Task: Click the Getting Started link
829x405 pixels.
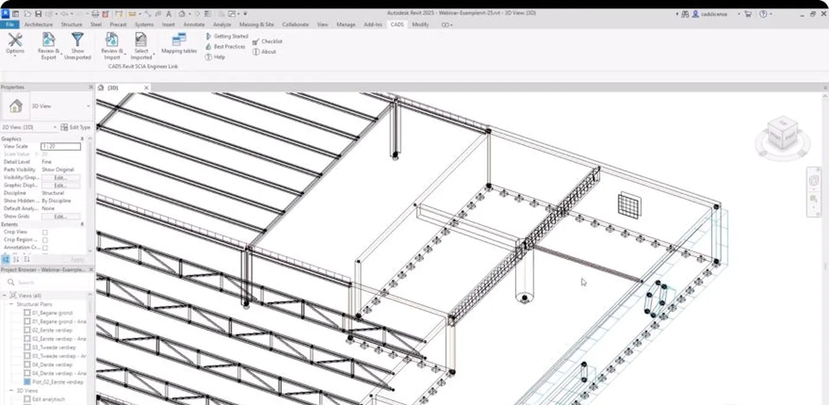Action: [x=227, y=36]
